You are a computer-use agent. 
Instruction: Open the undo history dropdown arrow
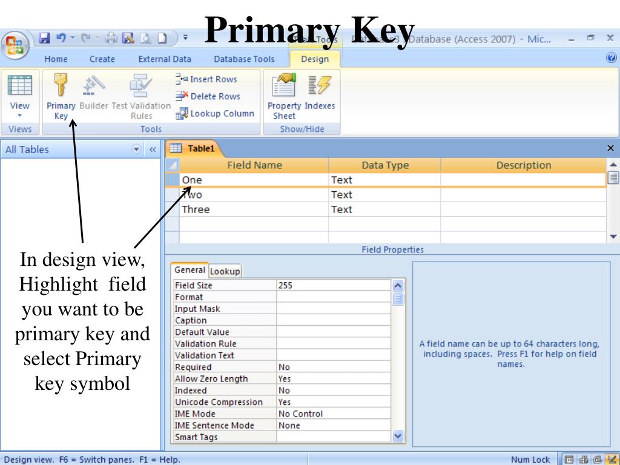pyautogui.click(x=73, y=38)
